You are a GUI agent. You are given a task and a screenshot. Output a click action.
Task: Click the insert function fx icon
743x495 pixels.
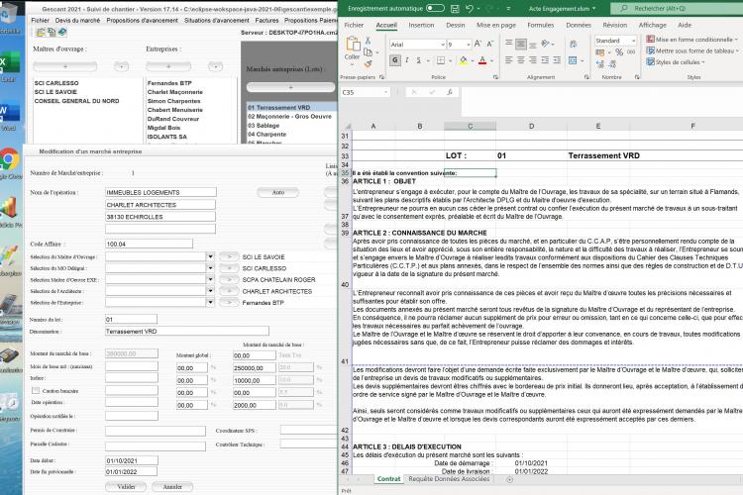pos(449,92)
